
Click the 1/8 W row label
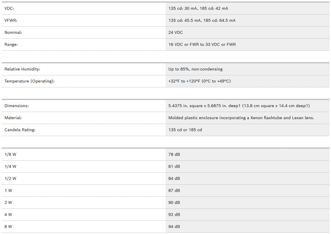(x=10, y=154)
